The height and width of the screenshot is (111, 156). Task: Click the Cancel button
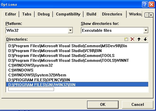point(138,104)
